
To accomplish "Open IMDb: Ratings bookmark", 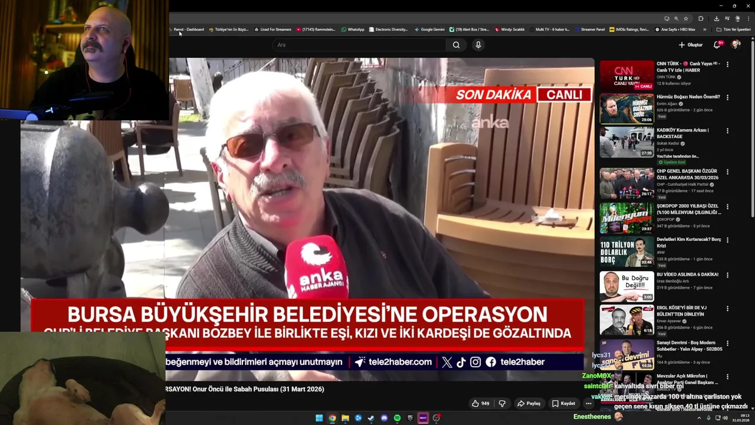I will tap(629, 30).
